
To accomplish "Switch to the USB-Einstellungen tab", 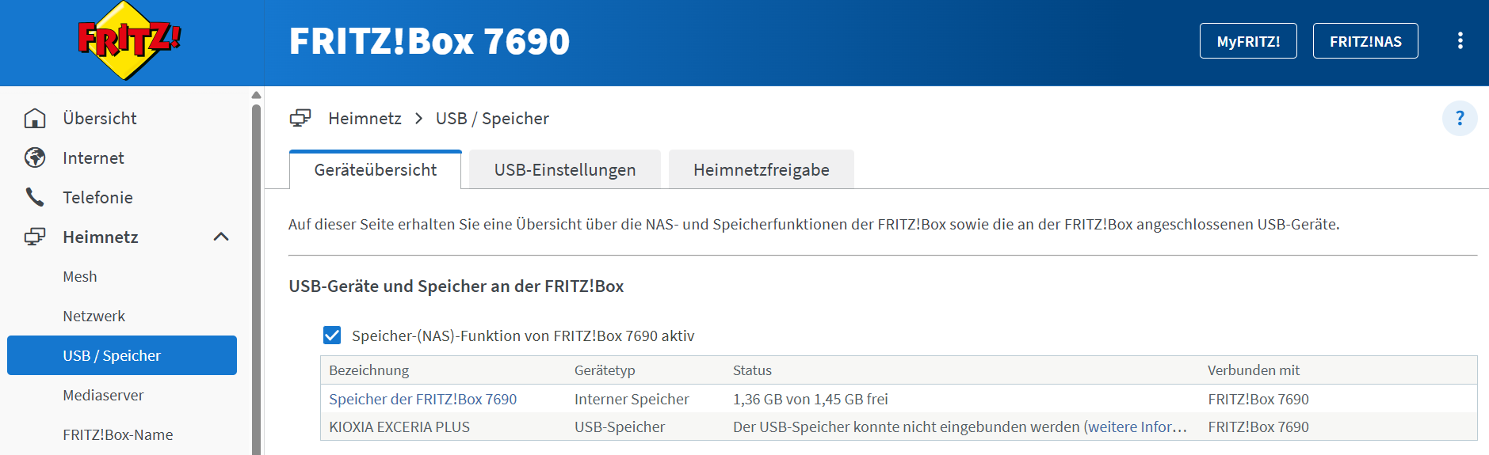I will [564, 170].
